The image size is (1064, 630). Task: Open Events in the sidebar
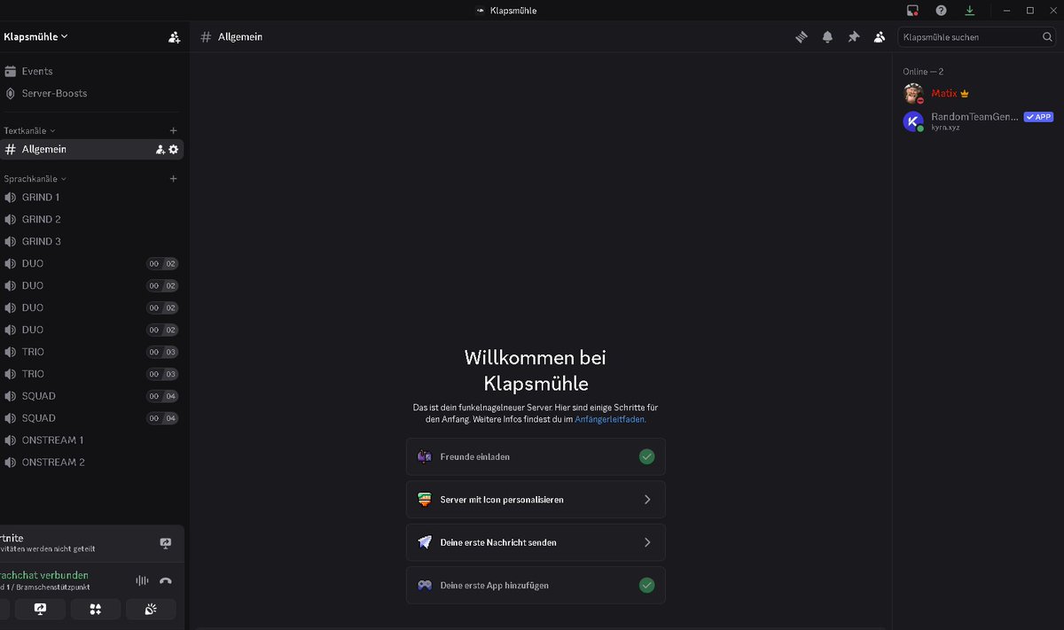[92, 71]
